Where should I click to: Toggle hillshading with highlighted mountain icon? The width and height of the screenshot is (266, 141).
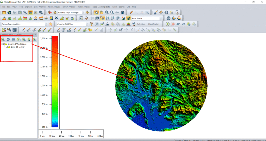point(129,18)
